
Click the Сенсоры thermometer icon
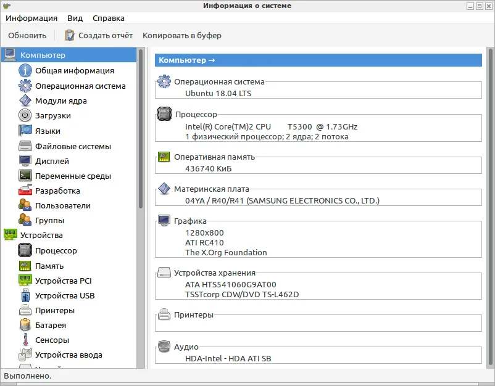(25, 340)
